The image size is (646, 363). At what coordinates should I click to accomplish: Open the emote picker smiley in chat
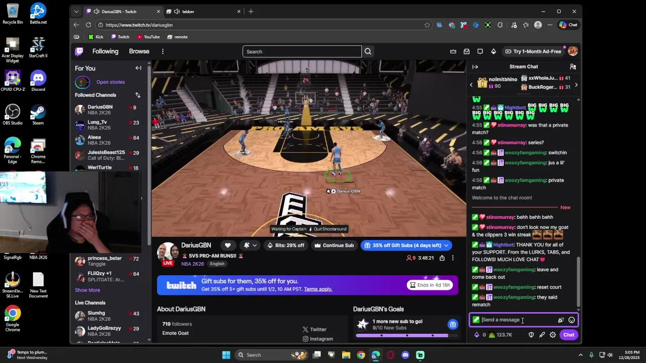(x=571, y=320)
